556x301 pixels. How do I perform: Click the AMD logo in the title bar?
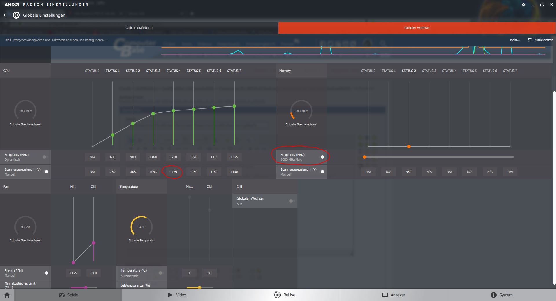(12, 5)
